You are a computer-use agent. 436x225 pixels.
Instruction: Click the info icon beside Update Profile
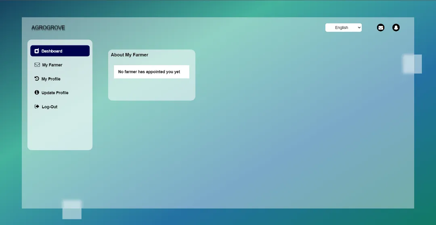point(37,93)
